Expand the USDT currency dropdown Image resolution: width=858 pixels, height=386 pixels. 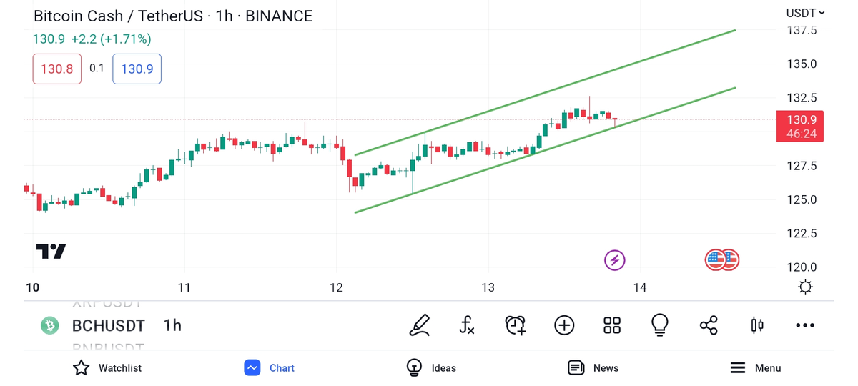point(805,13)
